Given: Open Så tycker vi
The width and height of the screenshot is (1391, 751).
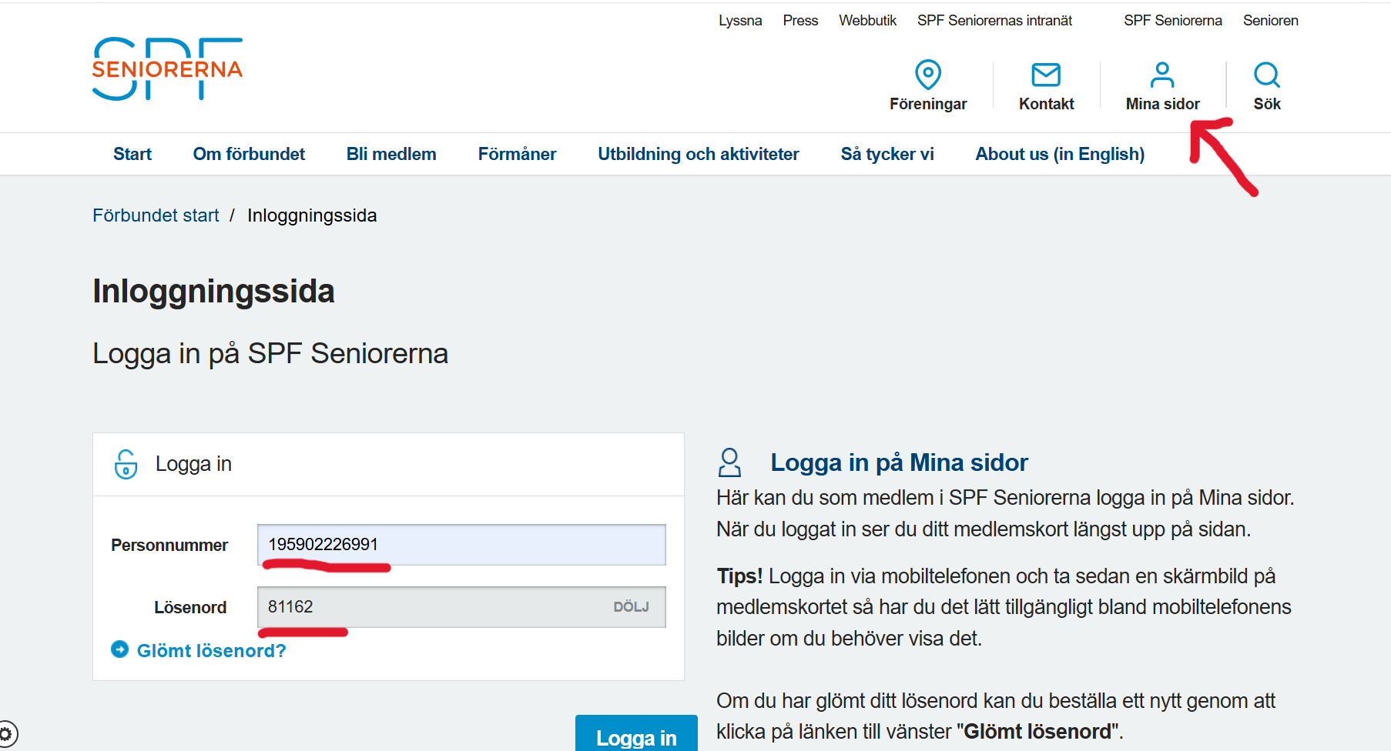Looking at the screenshot, I should tap(887, 154).
